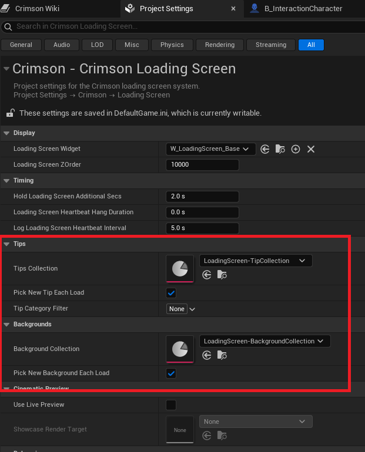Viewport: 365px width, 452px height.
Task: Filter settings by LOD
Action: [97, 45]
